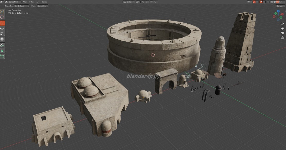Open the Select menu
Screen dimensions: 286x150
[32, 2]
